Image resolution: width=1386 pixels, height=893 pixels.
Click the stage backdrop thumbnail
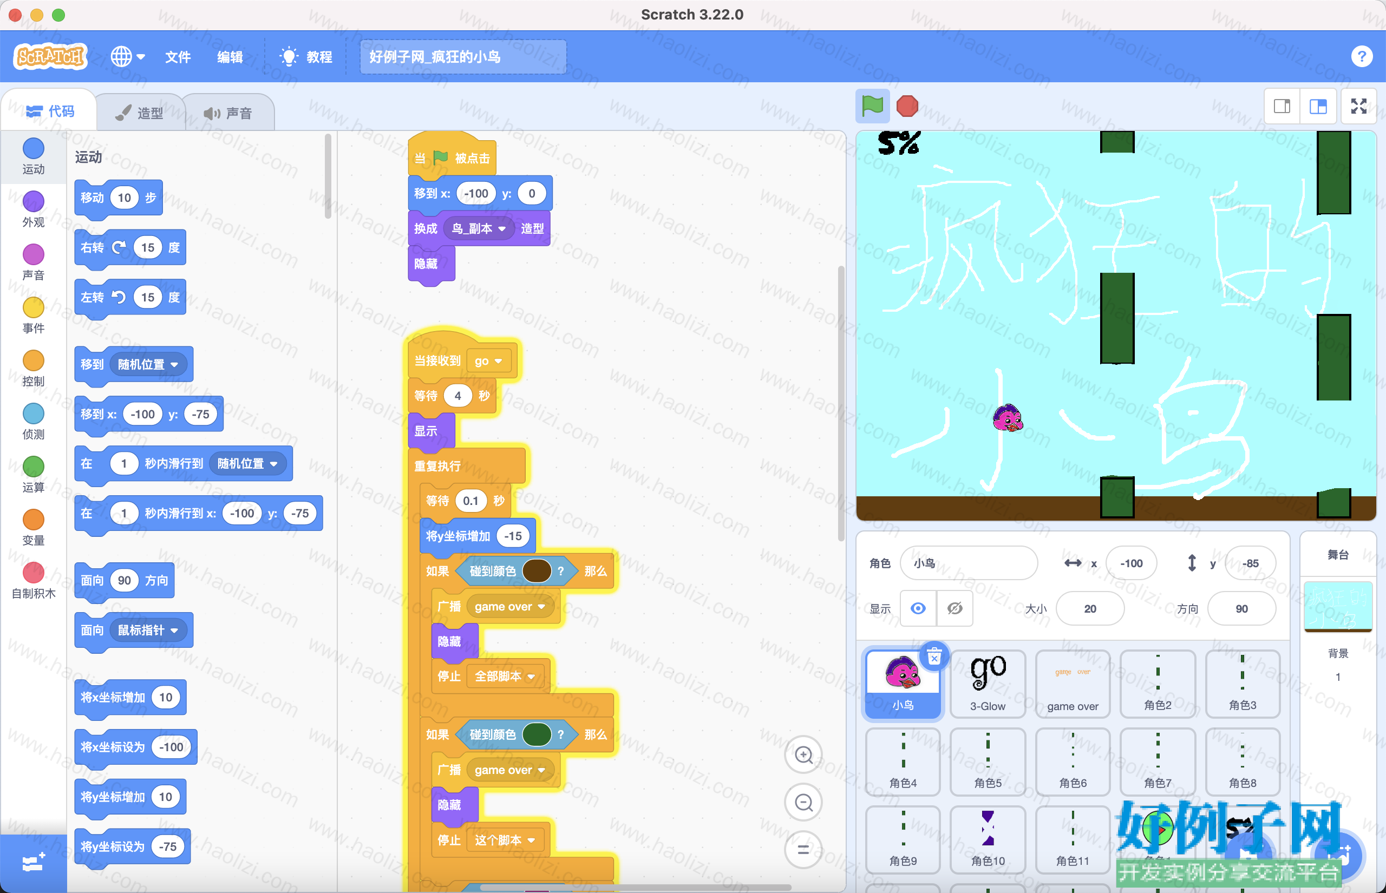coord(1338,606)
